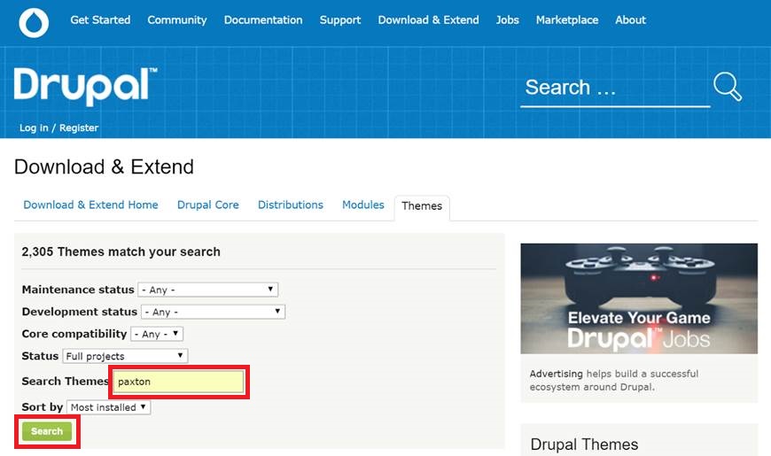Click the Download & Extend page heading

click(x=104, y=167)
